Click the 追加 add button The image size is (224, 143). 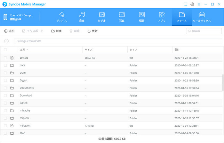coord(9,31)
